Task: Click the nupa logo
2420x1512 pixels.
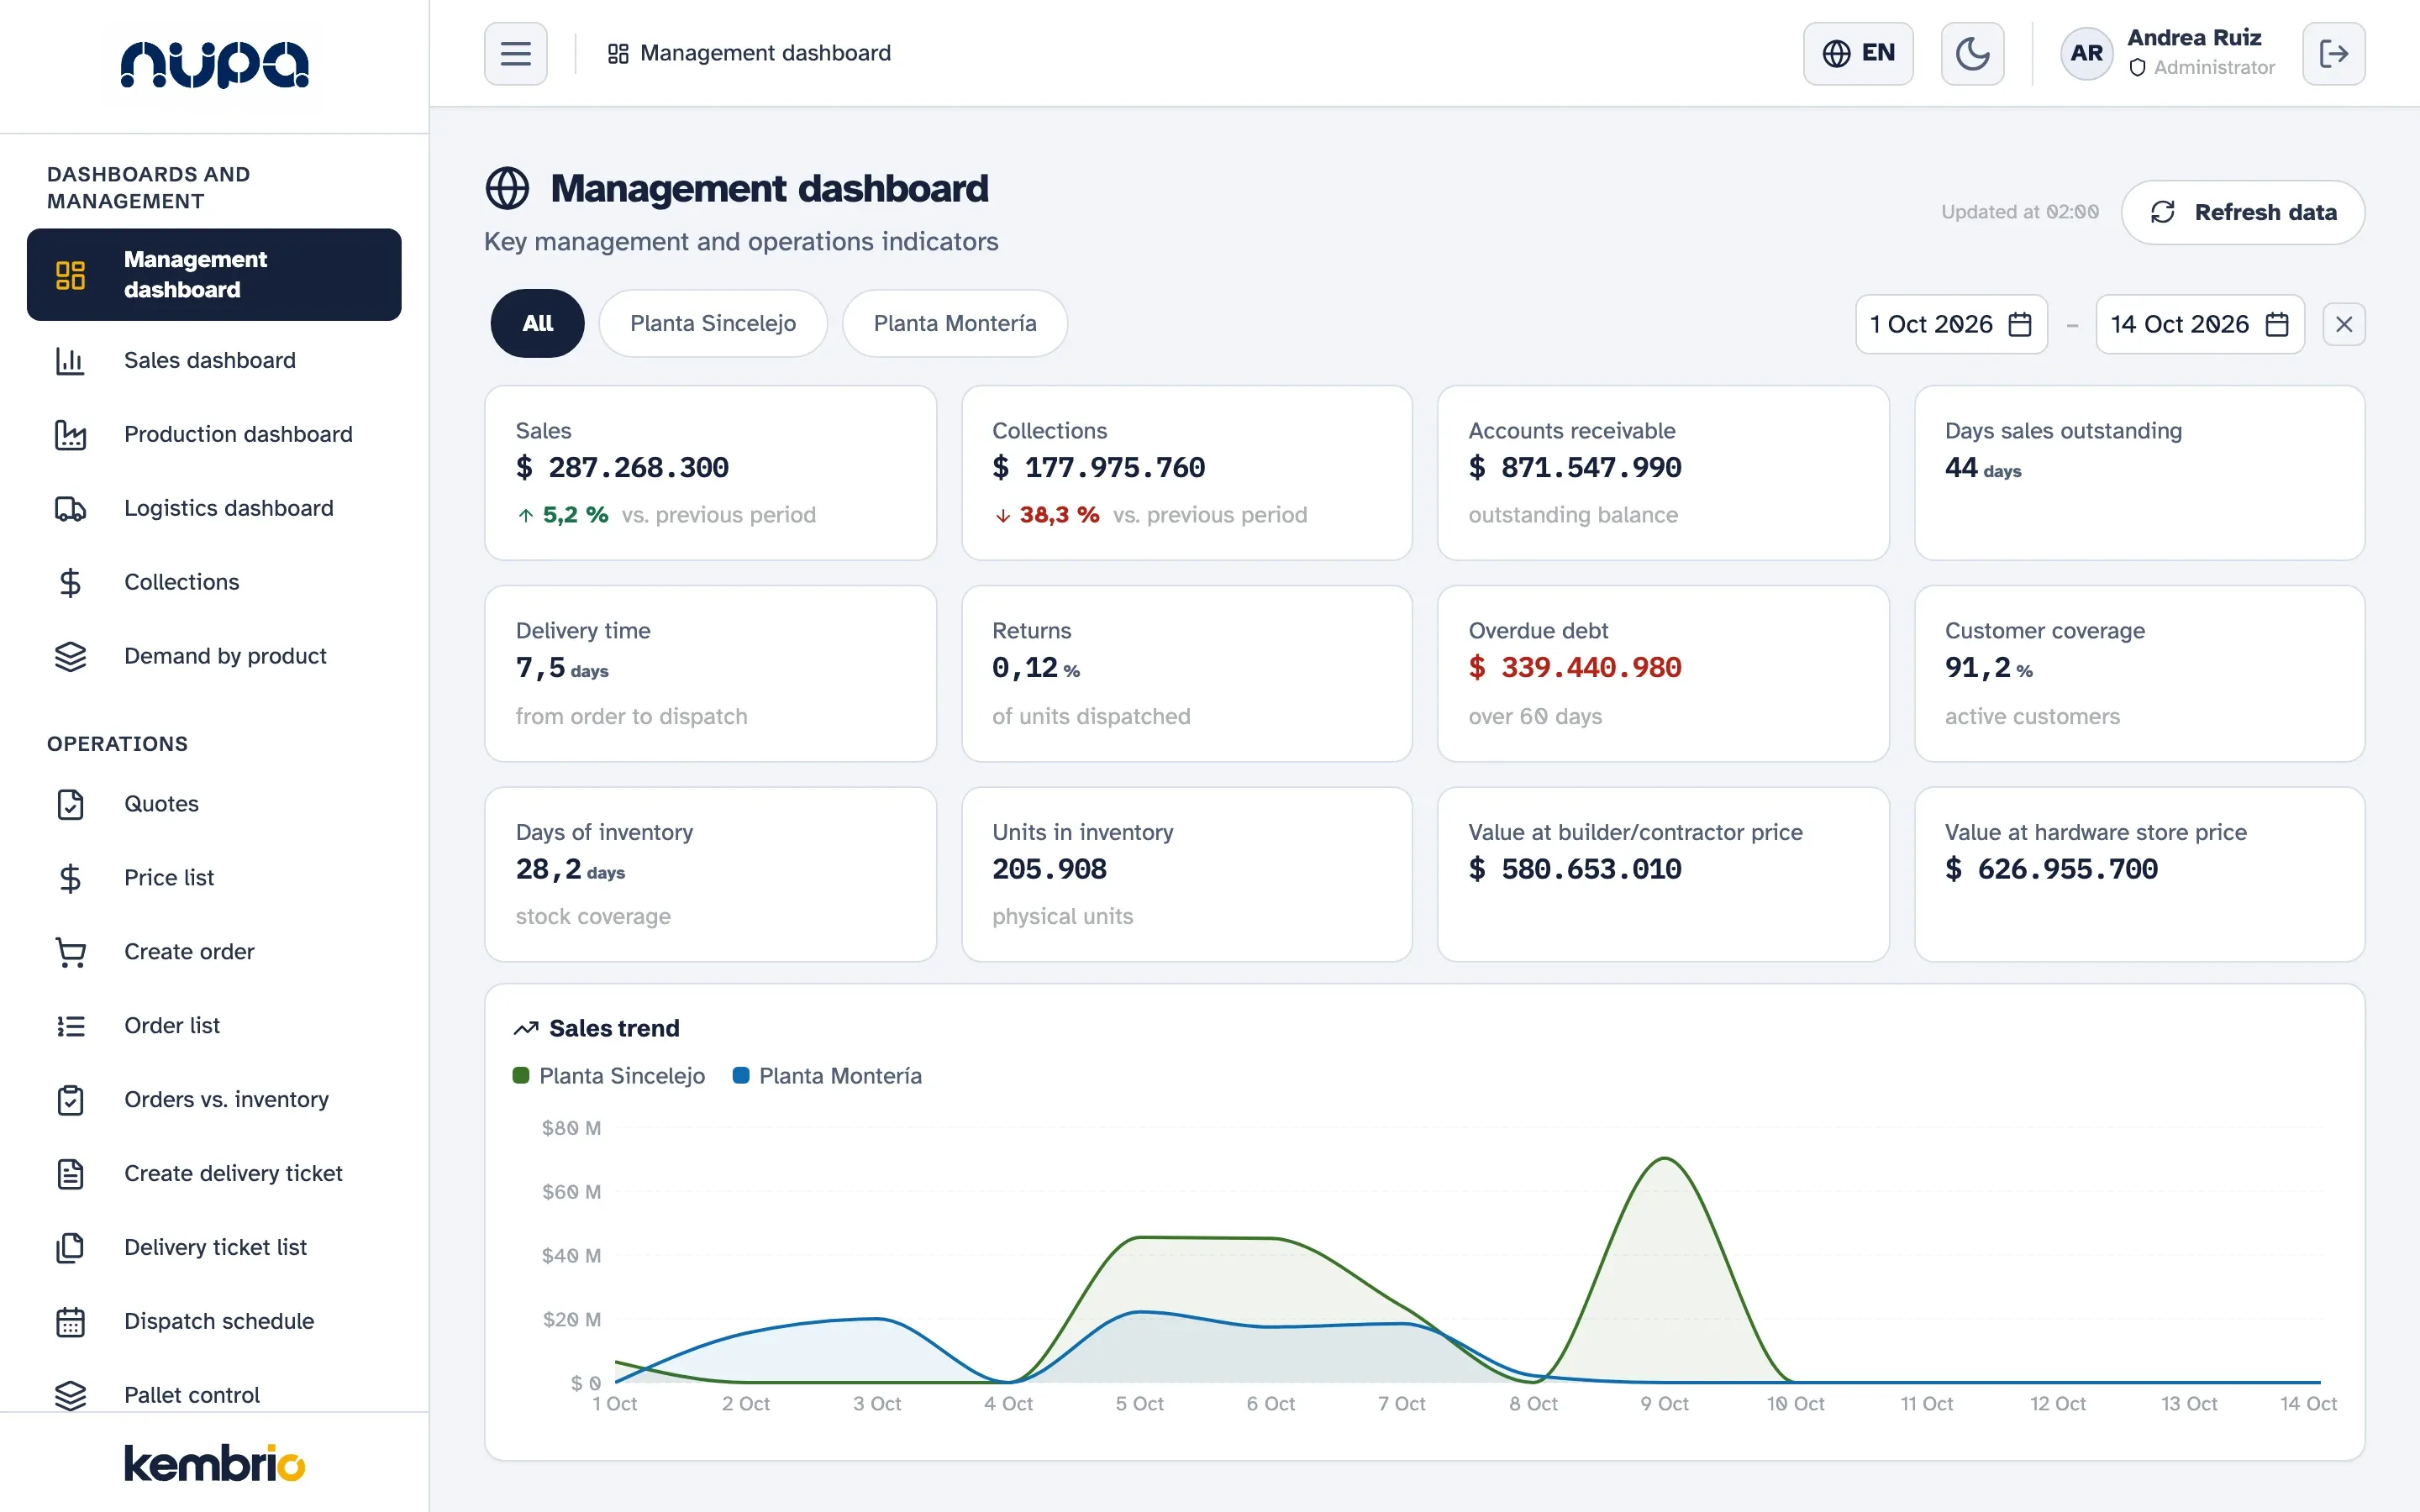Action: tap(214, 64)
